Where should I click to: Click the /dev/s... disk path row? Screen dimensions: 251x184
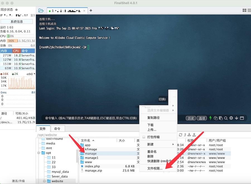pos(18,122)
